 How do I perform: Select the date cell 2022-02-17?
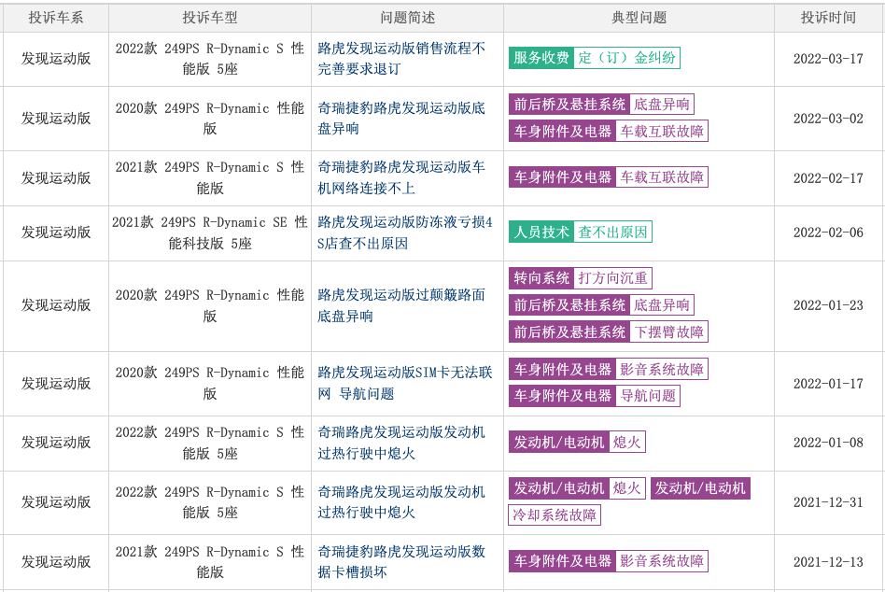coord(829,178)
